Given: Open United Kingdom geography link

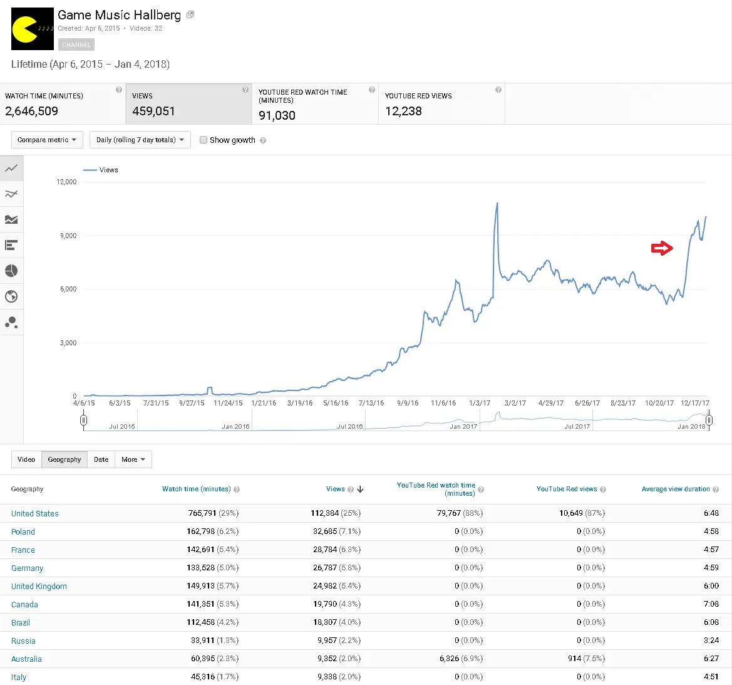Looking at the screenshot, I should coord(39,587).
